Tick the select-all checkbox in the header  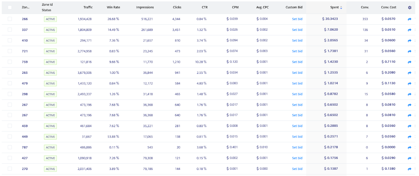click(10, 7)
